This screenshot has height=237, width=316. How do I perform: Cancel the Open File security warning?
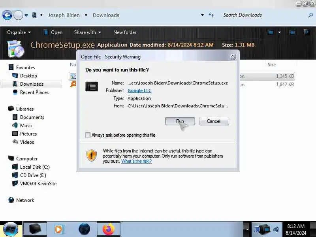pyautogui.click(x=214, y=121)
